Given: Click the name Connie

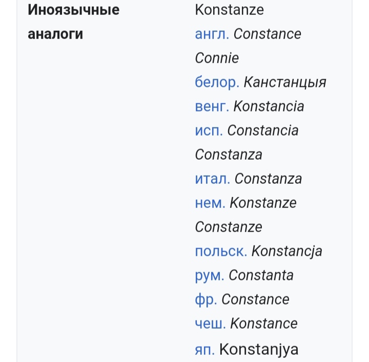Looking at the screenshot, I should coord(217,59).
